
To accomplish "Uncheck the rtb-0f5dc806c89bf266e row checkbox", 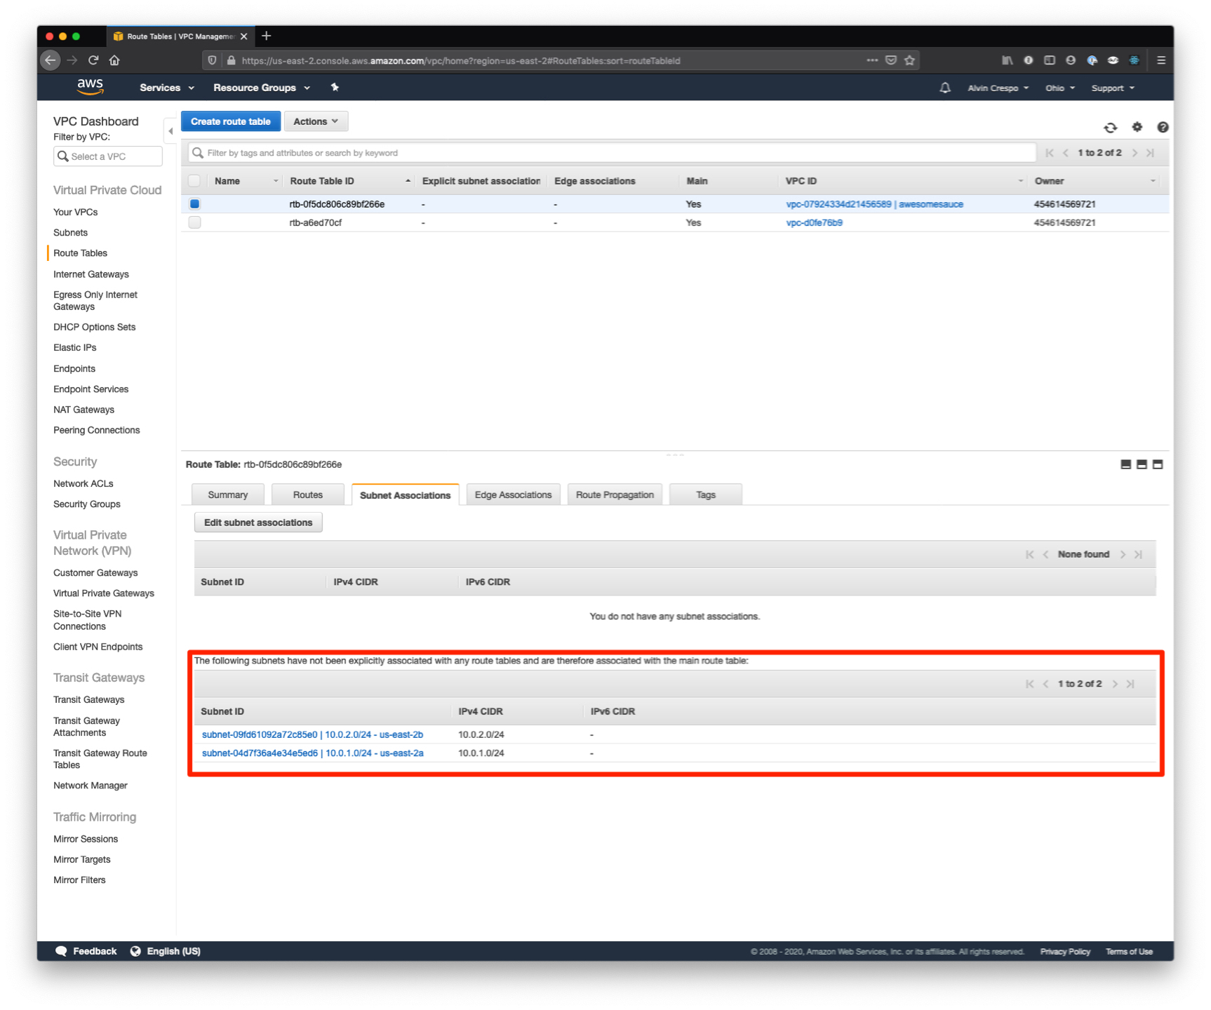I will [x=194, y=203].
